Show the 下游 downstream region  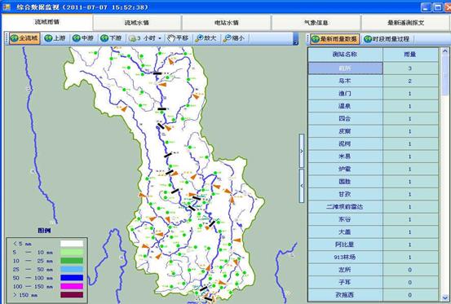coord(111,38)
